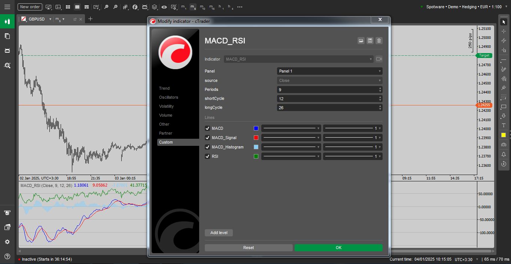The height and width of the screenshot is (264, 511).
Task: Uncheck the RSI line checkbox
Action: 207,156
